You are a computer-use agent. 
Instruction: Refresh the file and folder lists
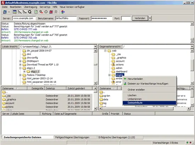tap(36, 12)
